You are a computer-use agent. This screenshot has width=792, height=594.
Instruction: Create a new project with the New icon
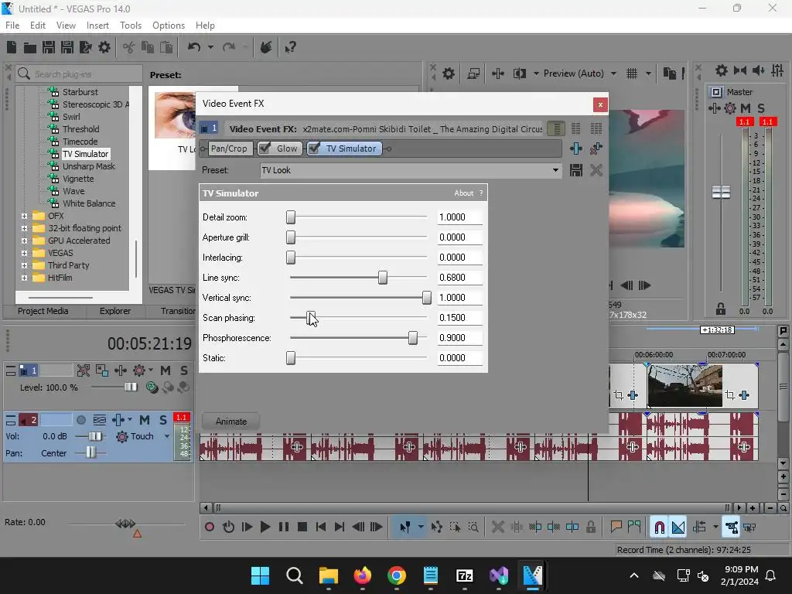click(x=11, y=47)
